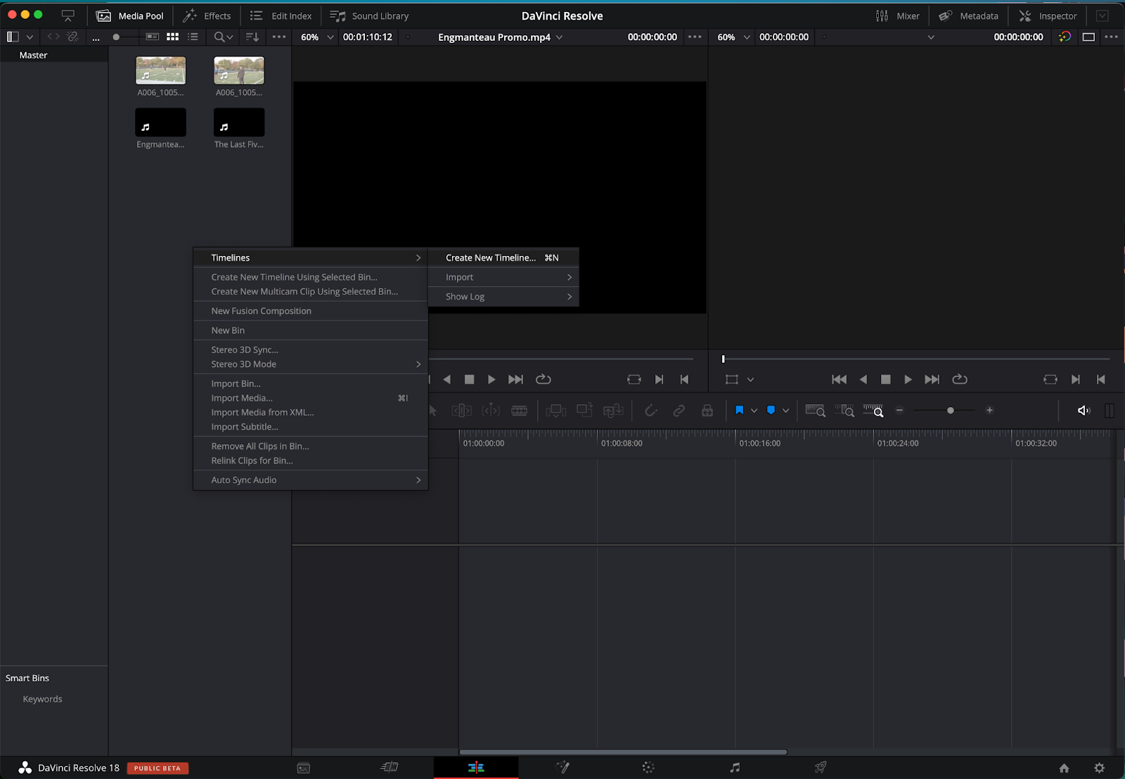This screenshot has height=779, width=1125.
Task: Switch to the Color page
Action: [x=647, y=767]
